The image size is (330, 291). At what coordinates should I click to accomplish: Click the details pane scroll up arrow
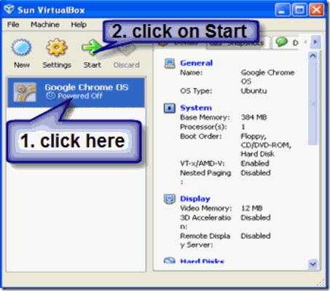[x=313, y=56]
